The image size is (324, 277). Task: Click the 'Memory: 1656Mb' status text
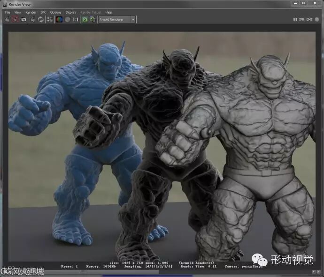101,267
